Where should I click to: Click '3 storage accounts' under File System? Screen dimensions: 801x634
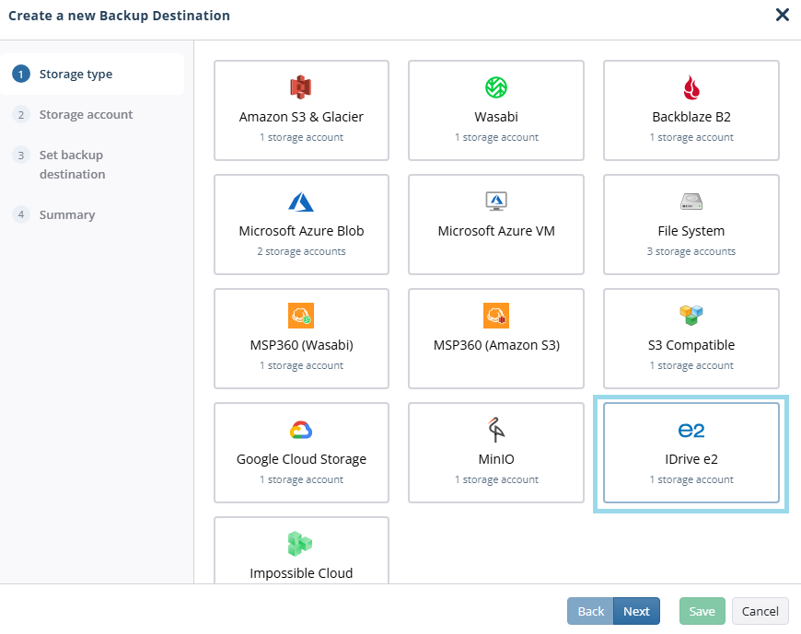pyautogui.click(x=691, y=251)
